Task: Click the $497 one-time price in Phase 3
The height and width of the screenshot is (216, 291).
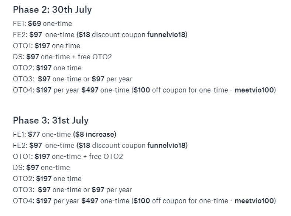Action: (90, 201)
